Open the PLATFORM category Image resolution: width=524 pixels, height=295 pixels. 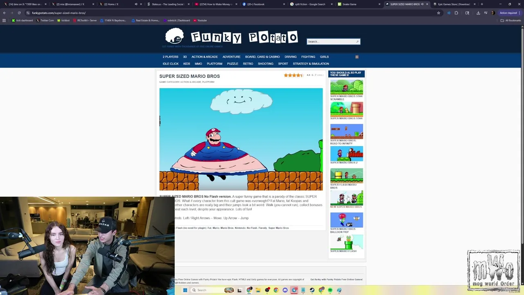tap(215, 64)
